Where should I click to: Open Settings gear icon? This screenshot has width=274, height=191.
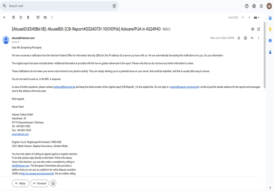point(254,6)
